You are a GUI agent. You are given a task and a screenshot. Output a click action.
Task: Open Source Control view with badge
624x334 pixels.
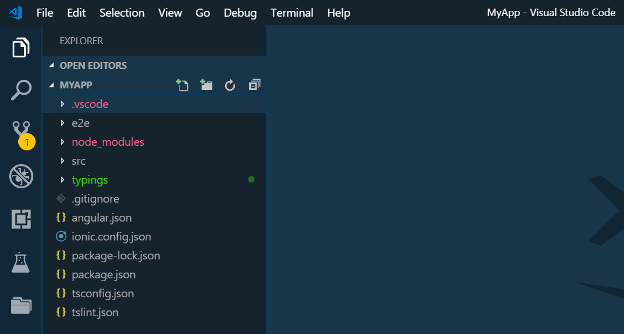21,133
